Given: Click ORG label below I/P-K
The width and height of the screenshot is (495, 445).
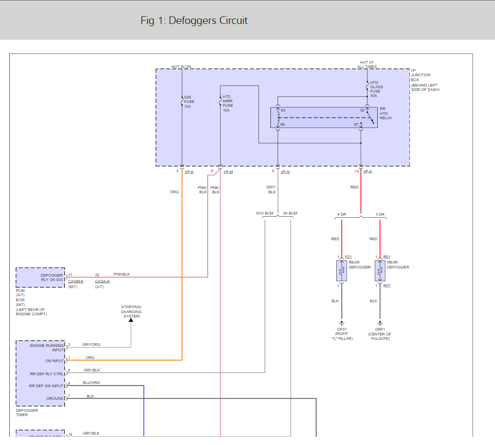Looking at the screenshot, I should pyautogui.click(x=174, y=192).
